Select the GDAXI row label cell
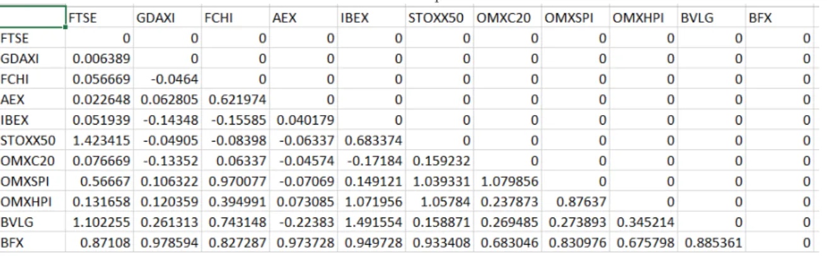Viewport: 836px width, 256px height. (33, 59)
